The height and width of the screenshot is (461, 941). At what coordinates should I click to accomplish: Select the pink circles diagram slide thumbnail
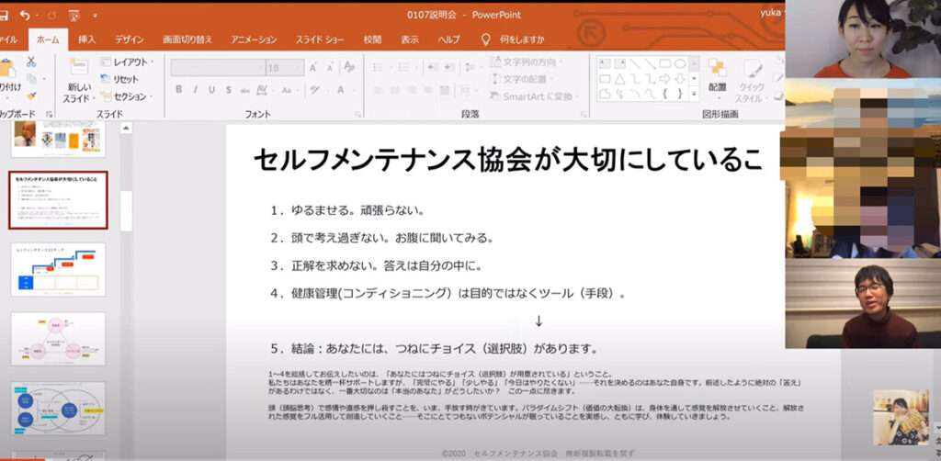coord(58,339)
